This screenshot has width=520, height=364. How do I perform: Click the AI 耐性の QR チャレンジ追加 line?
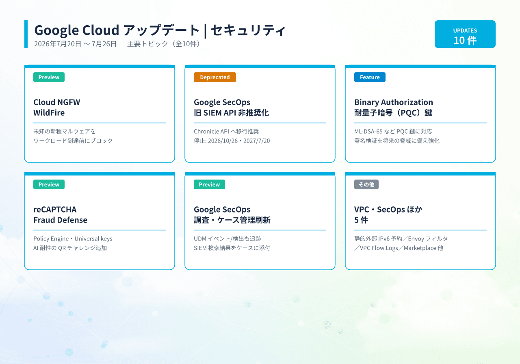tap(70, 248)
